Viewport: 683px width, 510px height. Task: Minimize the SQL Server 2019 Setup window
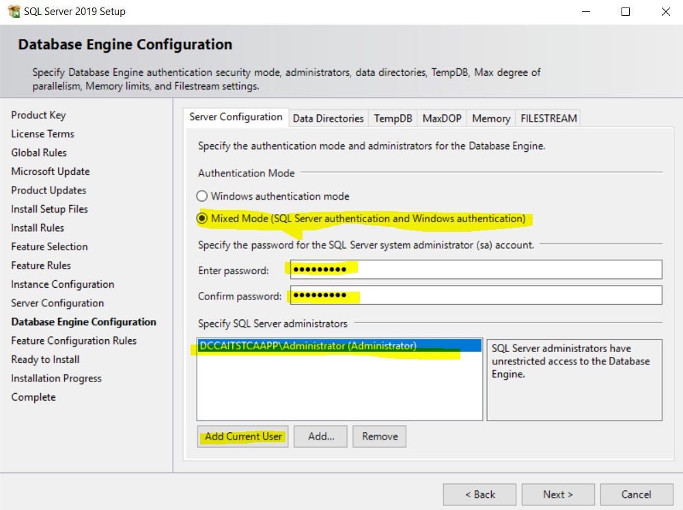(586, 12)
